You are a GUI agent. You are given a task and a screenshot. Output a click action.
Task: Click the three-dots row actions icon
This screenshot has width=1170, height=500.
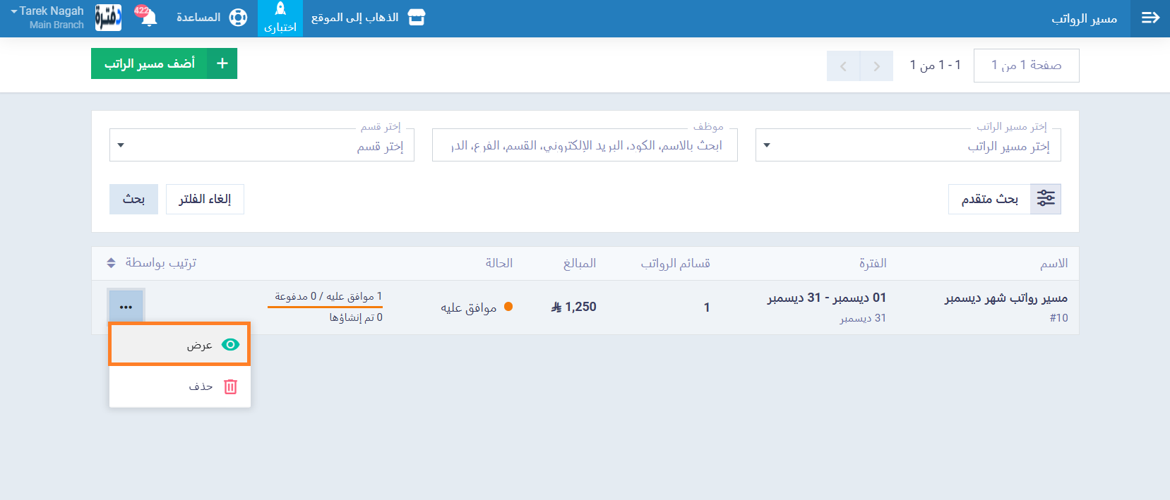tap(126, 307)
